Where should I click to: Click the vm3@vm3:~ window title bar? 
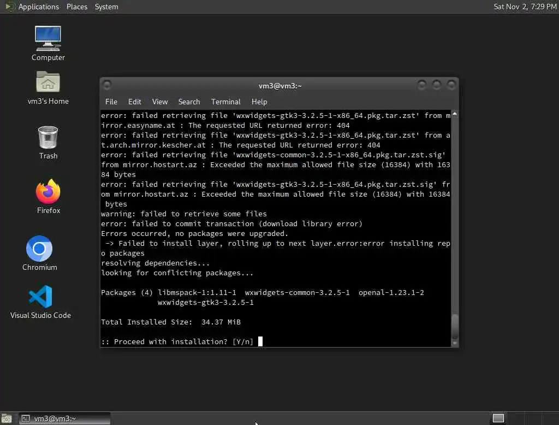tap(280, 86)
